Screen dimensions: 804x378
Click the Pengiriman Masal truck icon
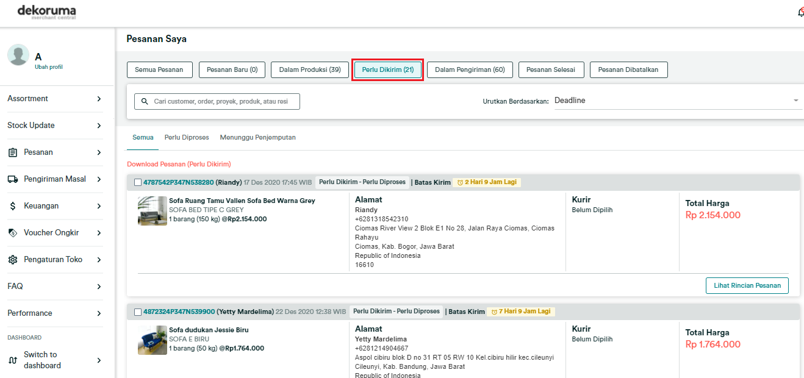click(x=13, y=179)
